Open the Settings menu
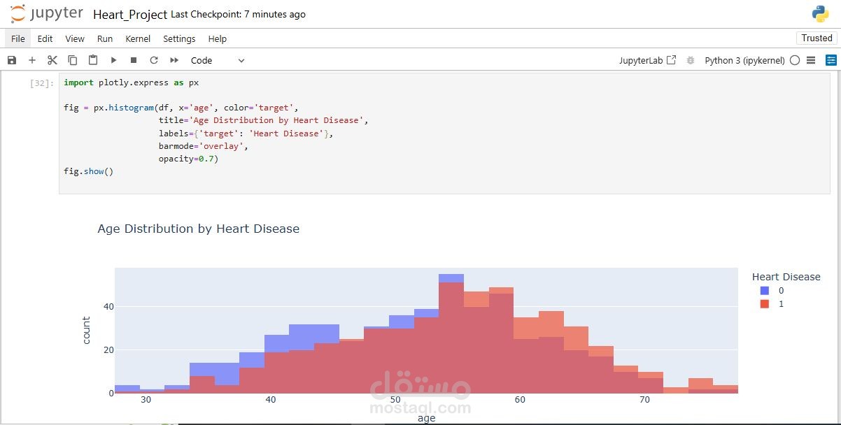 pyautogui.click(x=179, y=38)
